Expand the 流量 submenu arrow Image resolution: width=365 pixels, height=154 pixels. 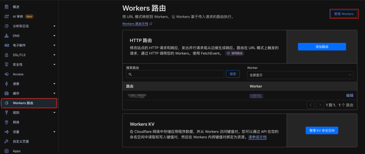(x=54, y=132)
